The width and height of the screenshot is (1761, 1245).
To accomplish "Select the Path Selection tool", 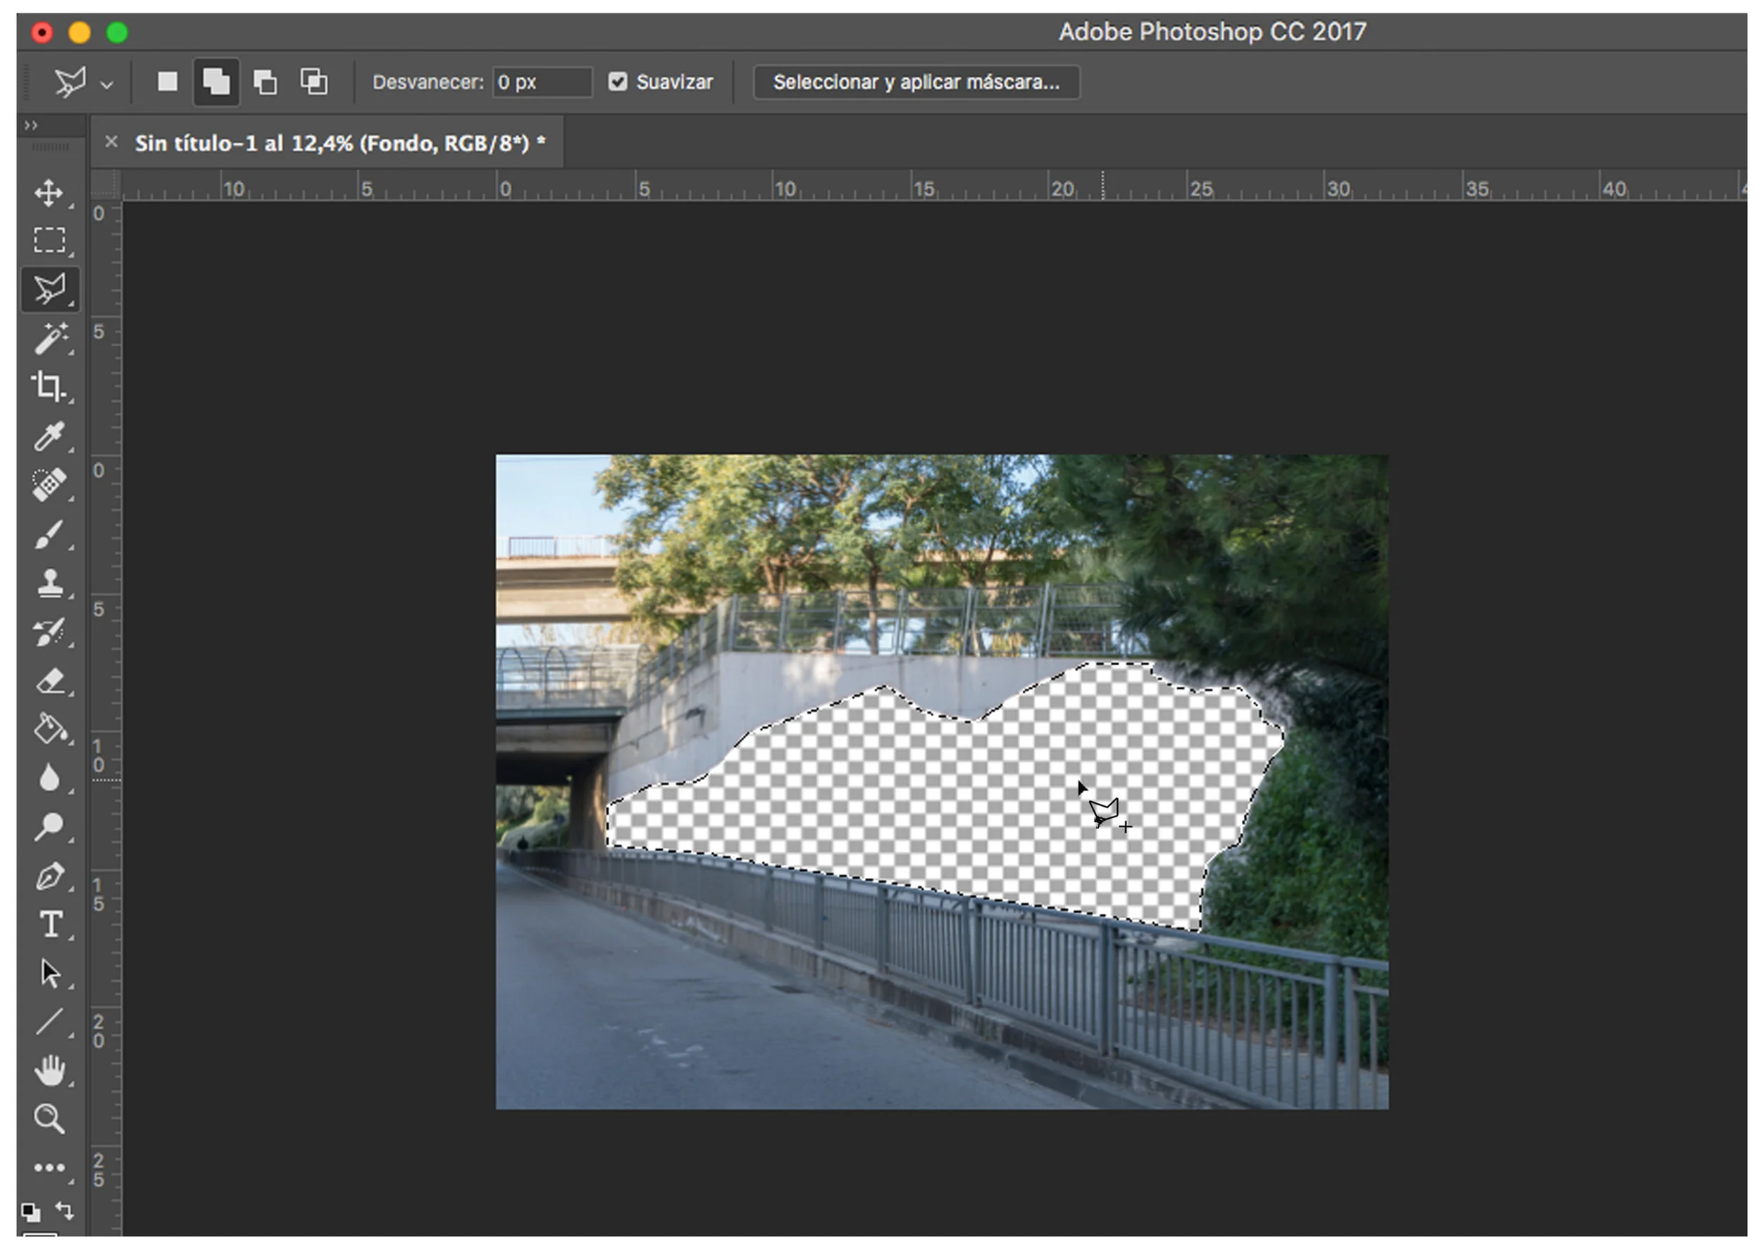I will 51,973.
